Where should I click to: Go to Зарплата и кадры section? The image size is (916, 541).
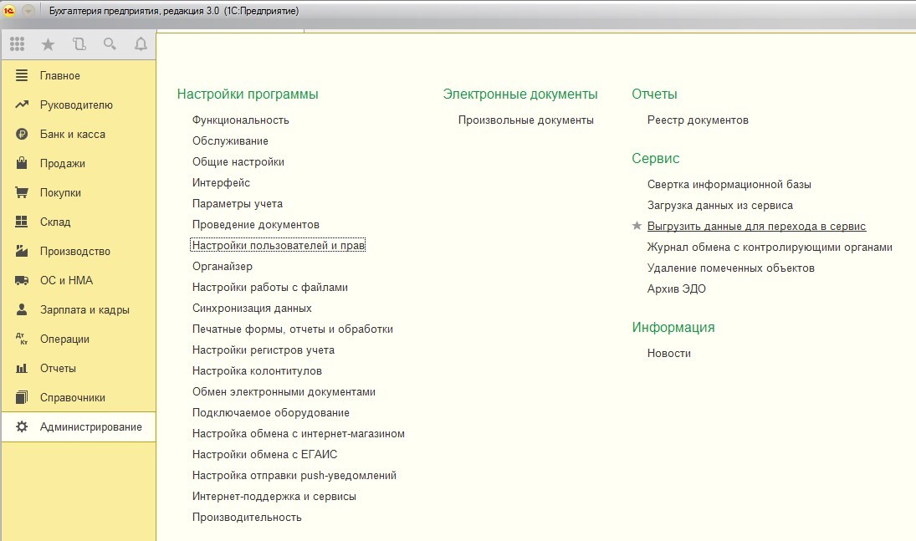(84, 309)
